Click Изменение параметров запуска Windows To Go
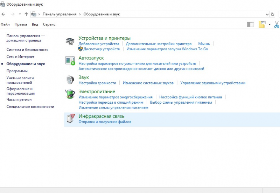 (x=167, y=49)
